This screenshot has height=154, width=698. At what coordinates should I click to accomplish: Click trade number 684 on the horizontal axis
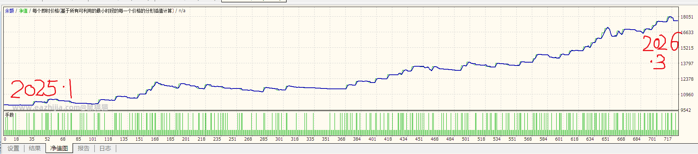637,139
